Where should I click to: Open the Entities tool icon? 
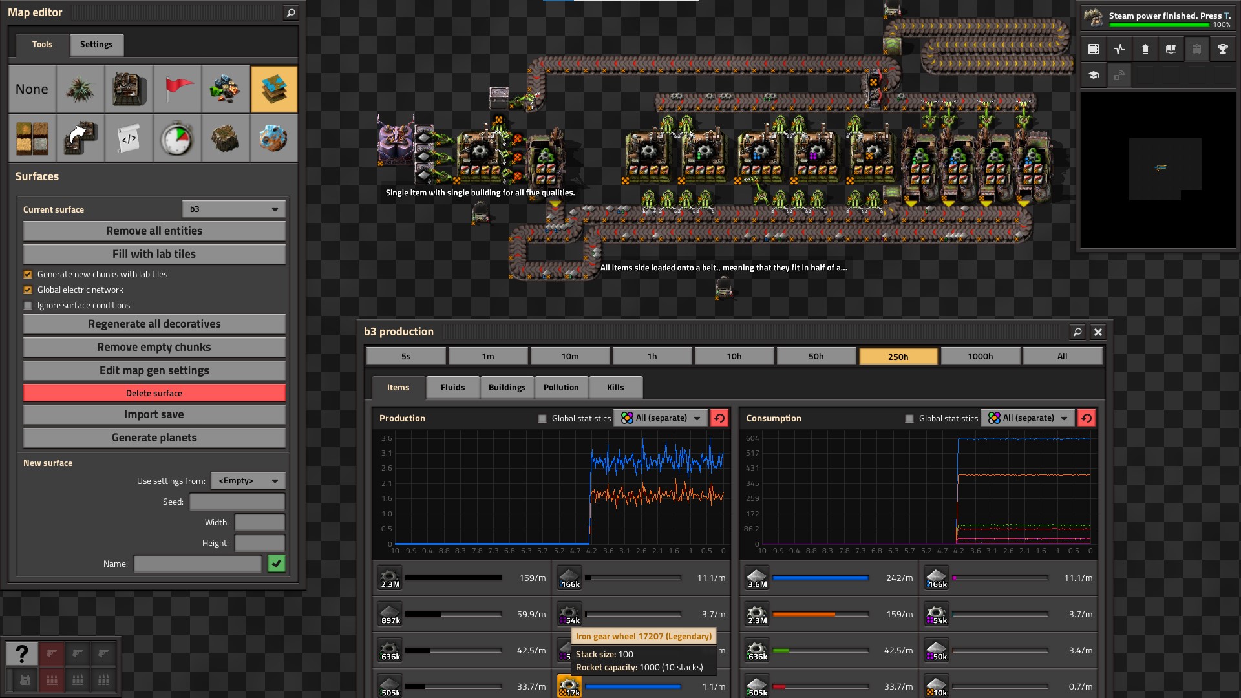(129, 89)
